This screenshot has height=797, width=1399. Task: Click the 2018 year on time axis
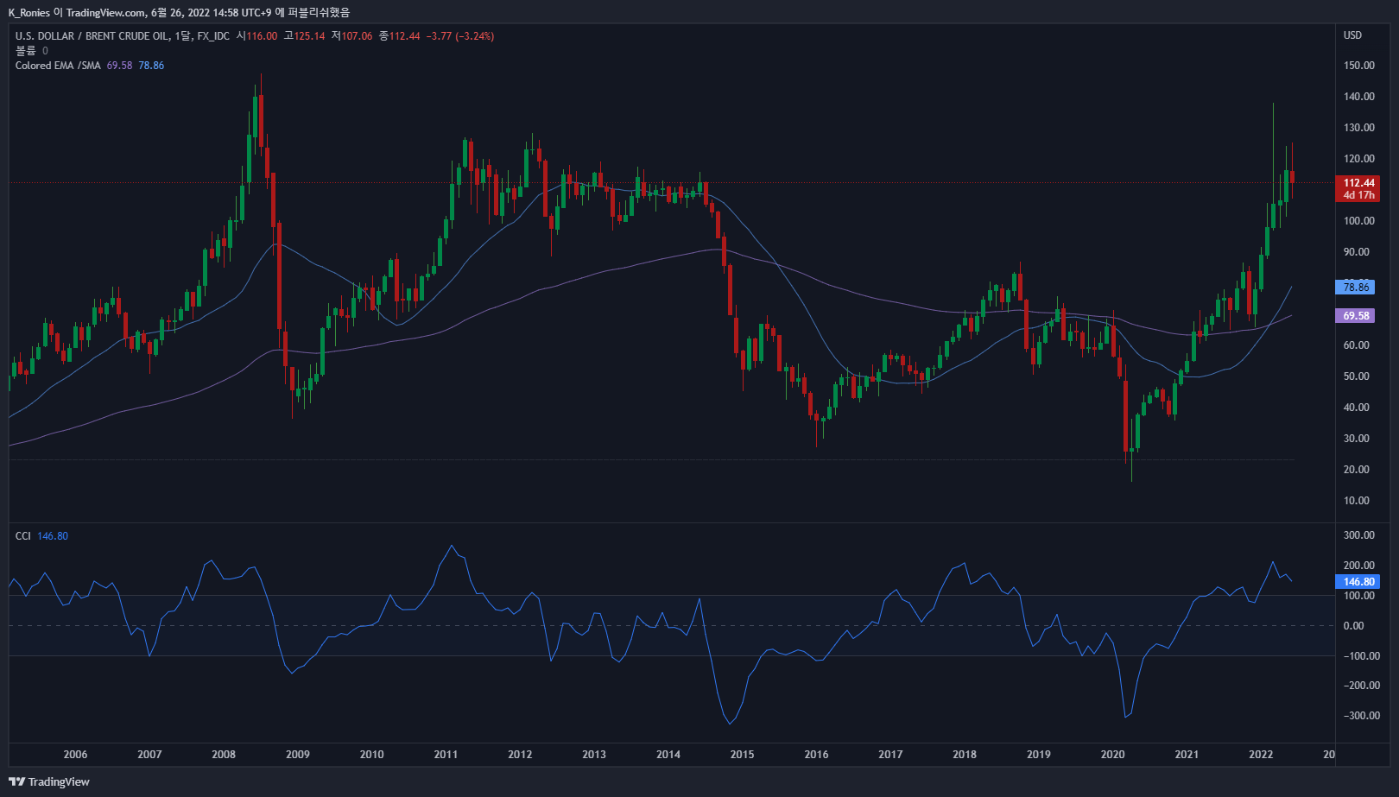(x=965, y=755)
